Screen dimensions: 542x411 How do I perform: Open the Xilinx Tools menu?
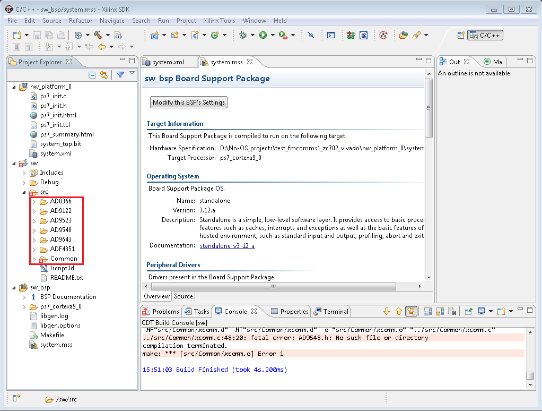pos(219,21)
